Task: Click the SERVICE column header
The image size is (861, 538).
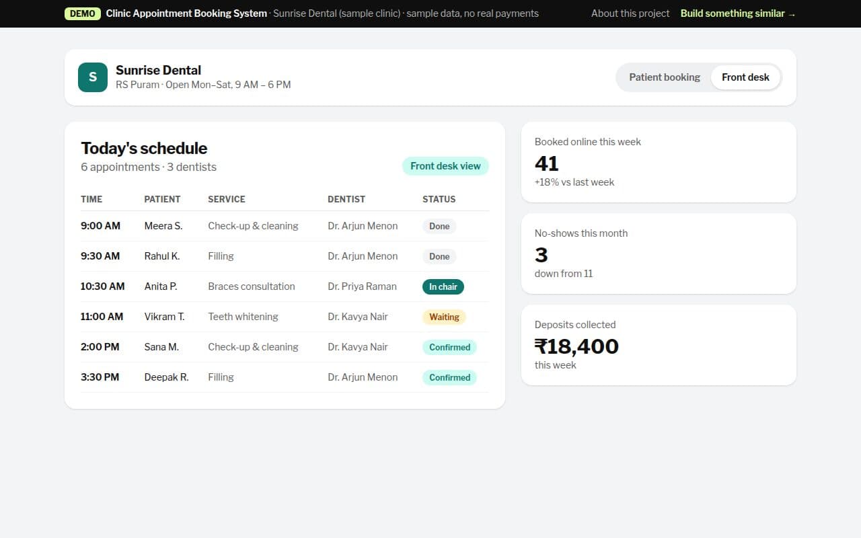Action: pos(227,199)
